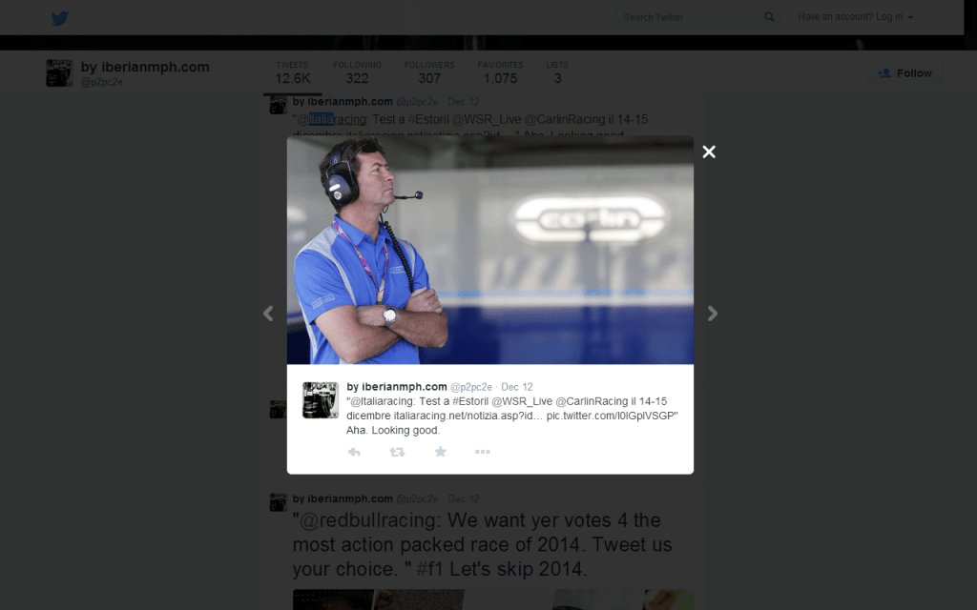The image size is (977, 610).
Task: View the Followers 307 list
Action: click(429, 72)
